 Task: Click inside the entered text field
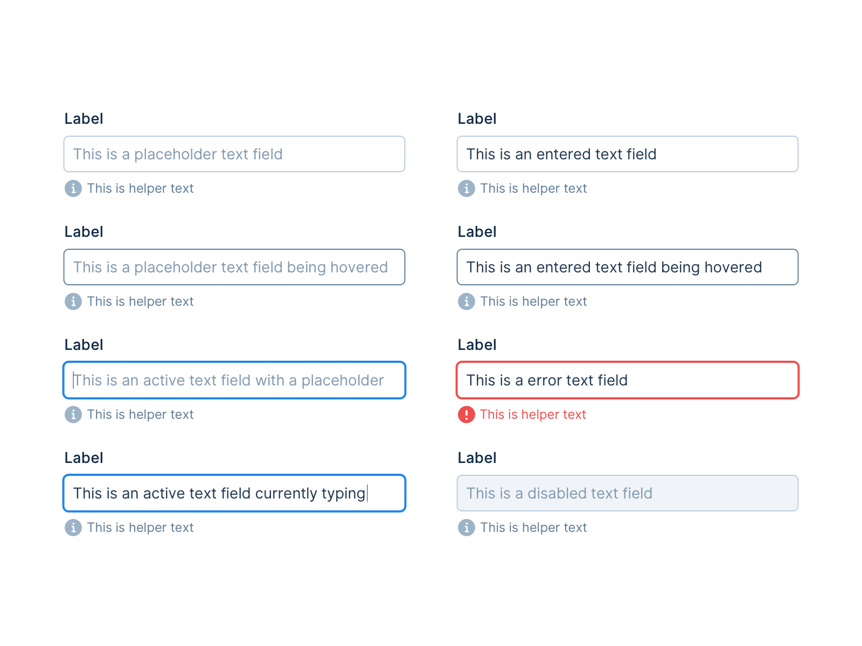pyautogui.click(x=627, y=154)
